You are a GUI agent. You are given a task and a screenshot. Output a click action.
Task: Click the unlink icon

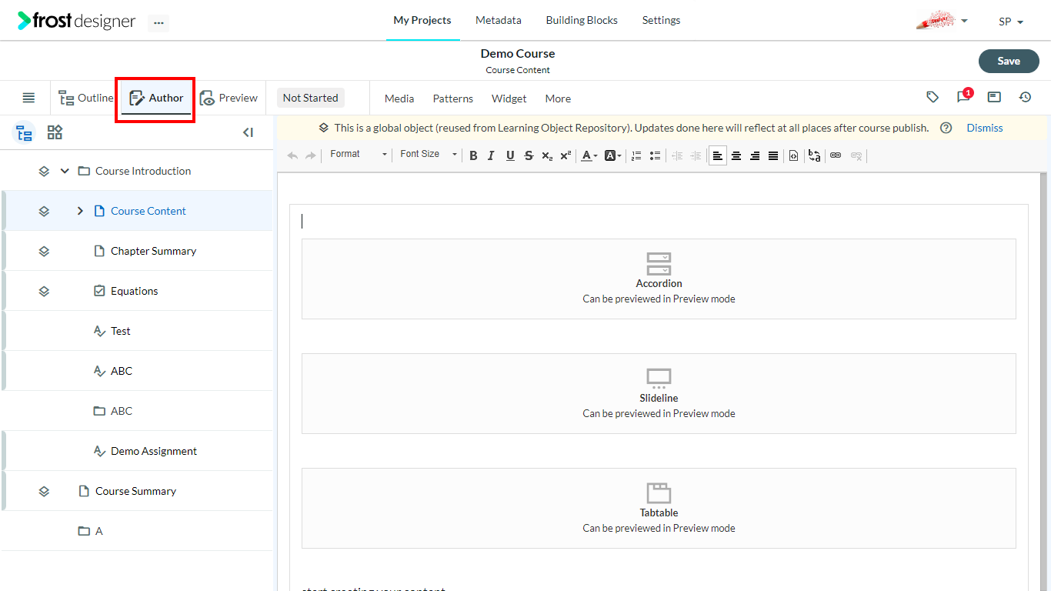(x=856, y=155)
